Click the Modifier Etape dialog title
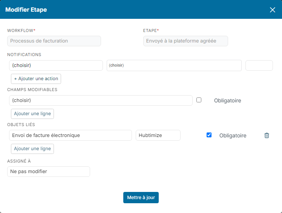This screenshot has height=213, width=282. coord(26,10)
